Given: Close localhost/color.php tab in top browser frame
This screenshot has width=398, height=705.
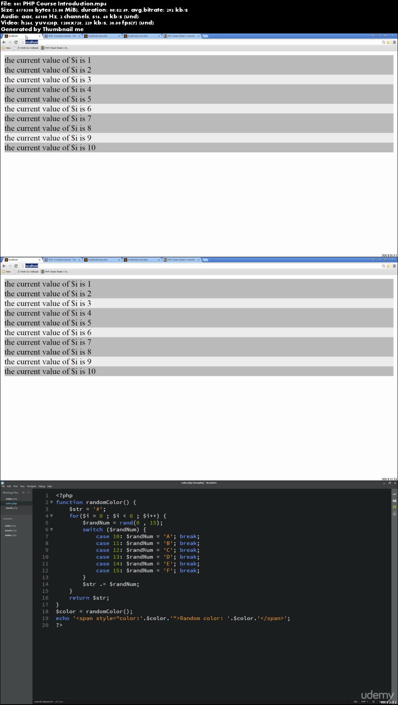Looking at the screenshot, I should pos(119,36).
